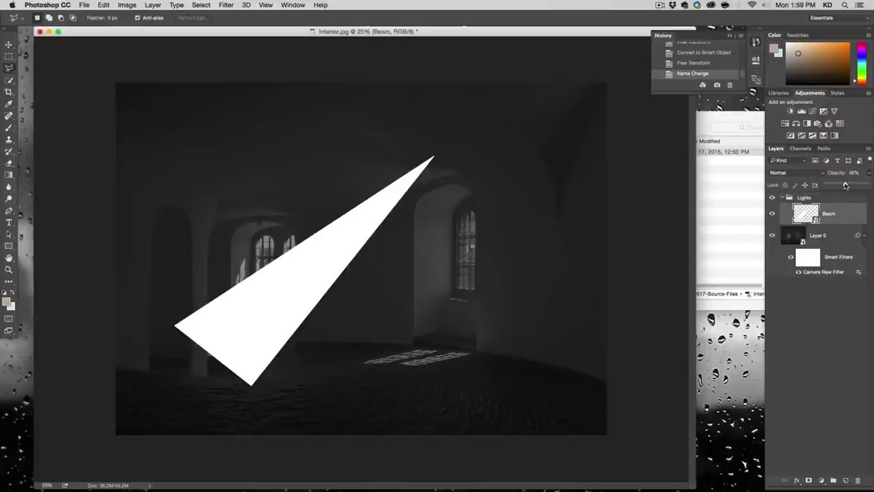Add layer style fx at Layers bottom
Screen dimensions: 874x492
pos(797,481)
